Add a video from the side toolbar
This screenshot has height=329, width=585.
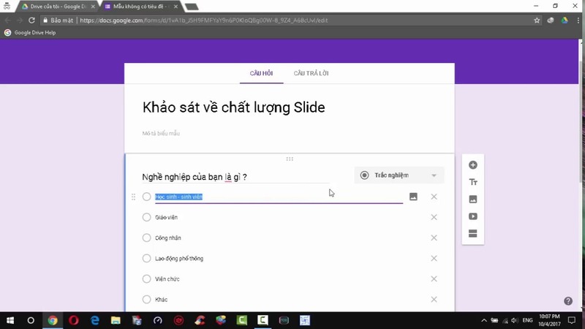point(473,216)
